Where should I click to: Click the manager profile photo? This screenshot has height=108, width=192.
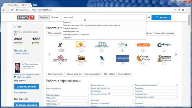[17, 68]
